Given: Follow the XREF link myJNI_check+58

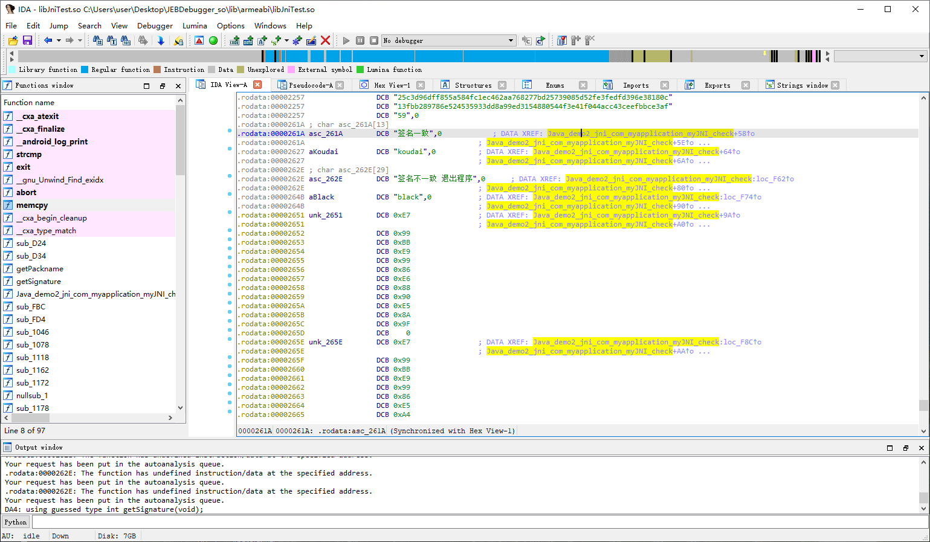Looking at the screenshot, I should 651,134.
